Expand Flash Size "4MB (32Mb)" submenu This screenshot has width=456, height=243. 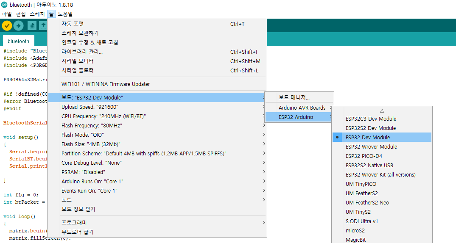[157, 144]
